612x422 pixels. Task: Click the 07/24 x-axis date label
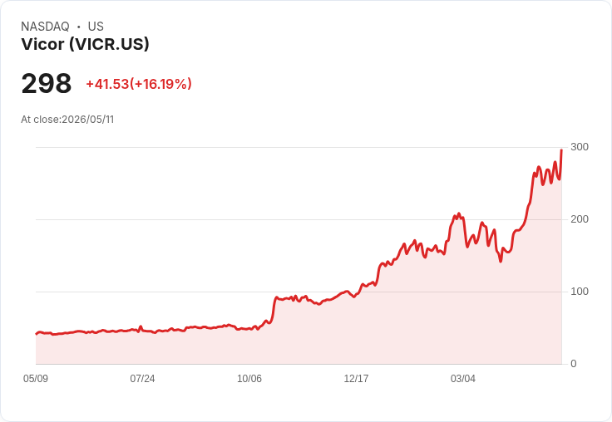[142, 379]
